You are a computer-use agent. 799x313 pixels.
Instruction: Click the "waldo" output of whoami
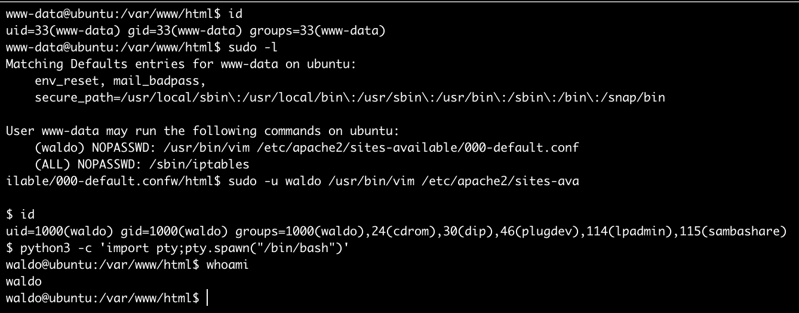[x=24, y=281]
